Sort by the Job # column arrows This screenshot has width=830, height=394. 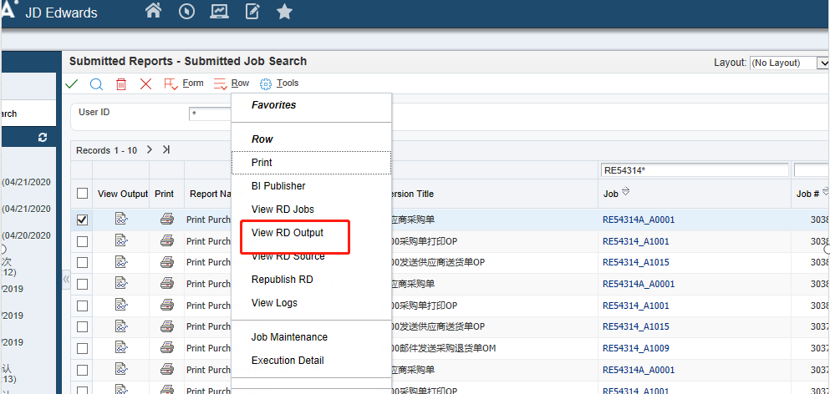coord(826,192)
